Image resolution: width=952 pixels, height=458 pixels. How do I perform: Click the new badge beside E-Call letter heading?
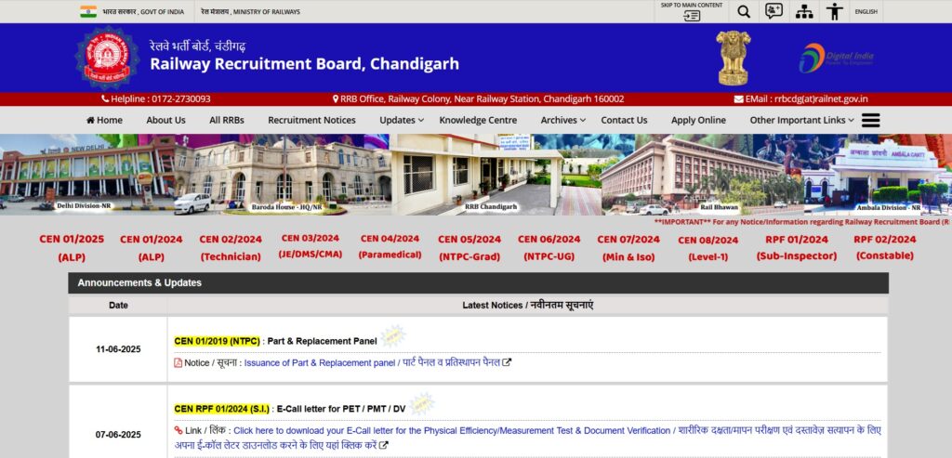coord(421,404)
